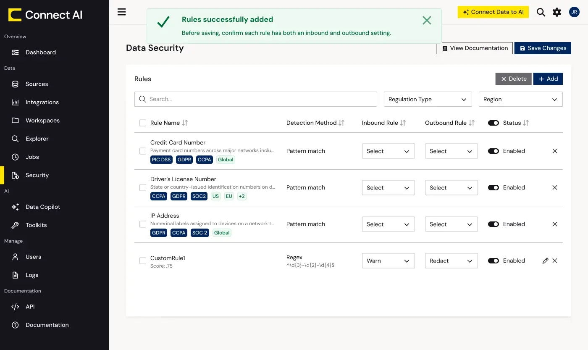Click Save Changes button
The image size is (588, 350).
pos(543,48)
